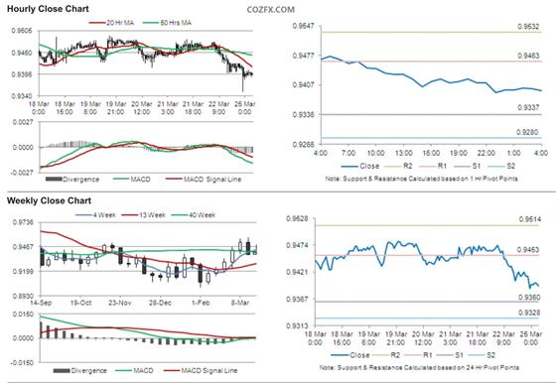Click the '1-Feb' date label
The height and width of the screenshot is (383, 556).
pos(201,303)
